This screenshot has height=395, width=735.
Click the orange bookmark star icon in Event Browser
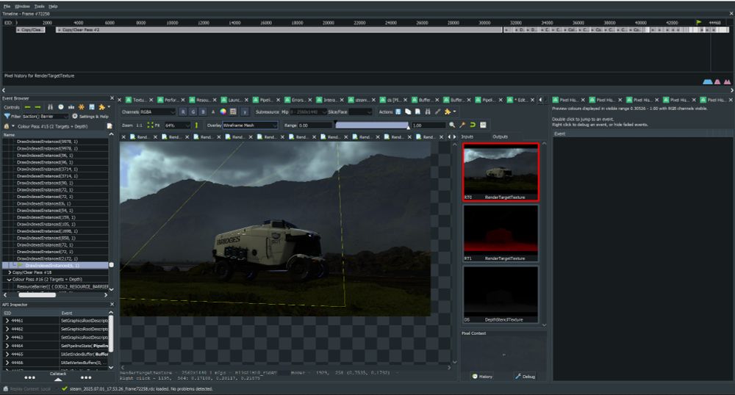[81, 107]
